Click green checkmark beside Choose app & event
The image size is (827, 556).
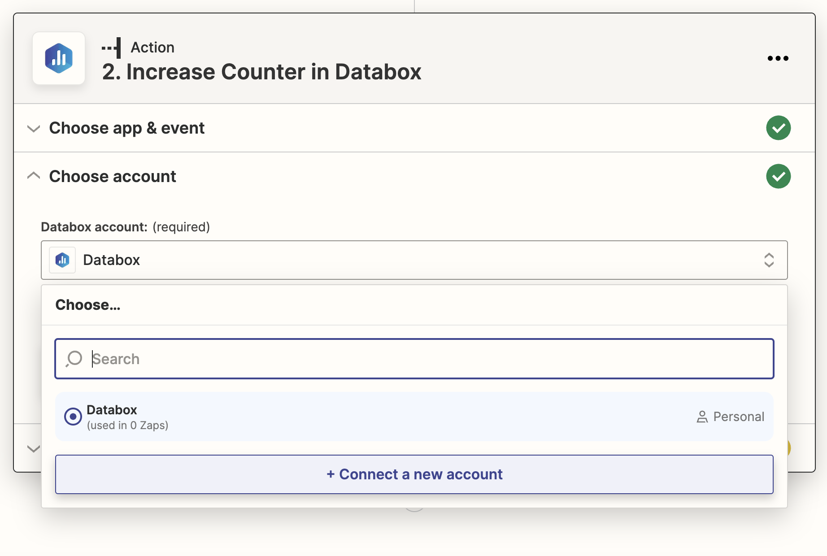pos(778,128)
